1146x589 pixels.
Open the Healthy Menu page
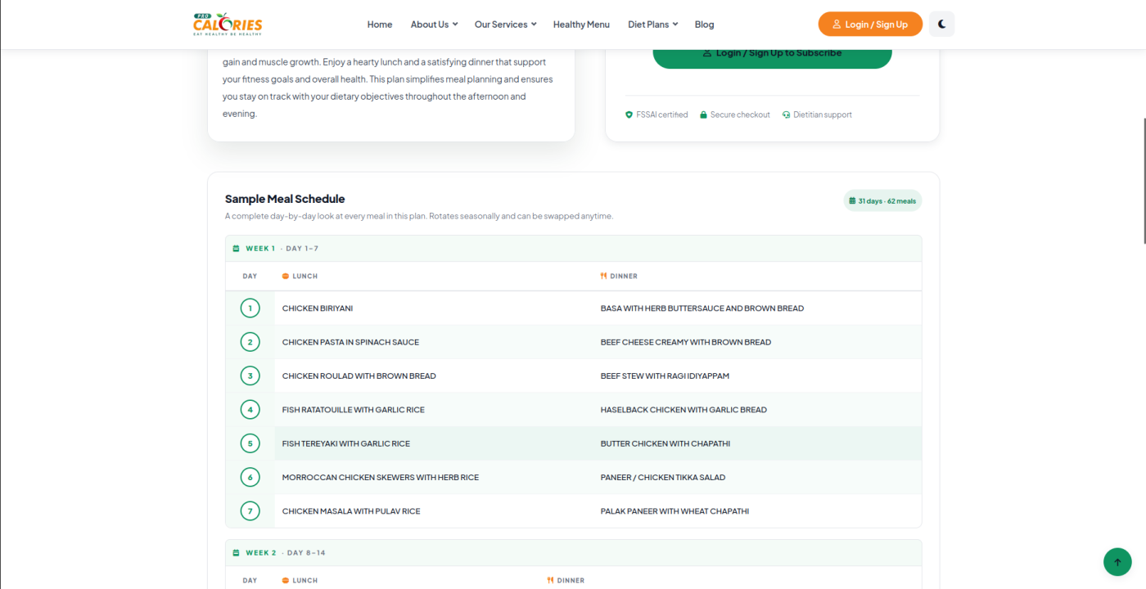(581, 25)
